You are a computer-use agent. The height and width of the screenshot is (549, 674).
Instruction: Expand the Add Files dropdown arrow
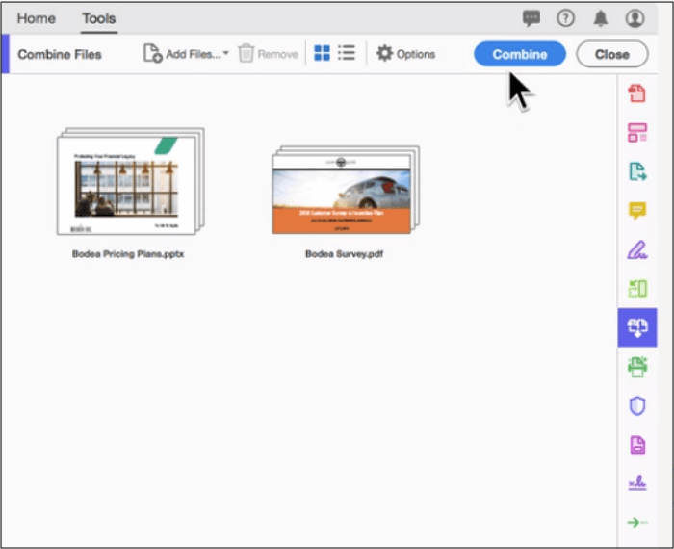(226, 53)
